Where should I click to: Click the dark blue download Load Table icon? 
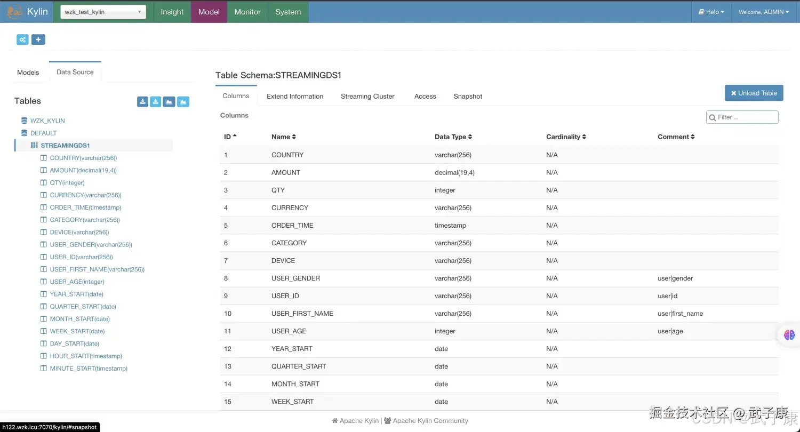pos(142,102)
